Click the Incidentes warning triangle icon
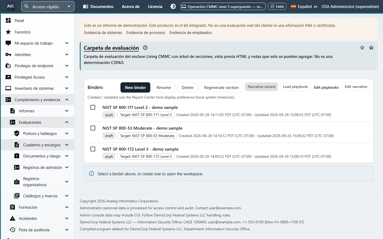383x239 pixels. [13, 218]
